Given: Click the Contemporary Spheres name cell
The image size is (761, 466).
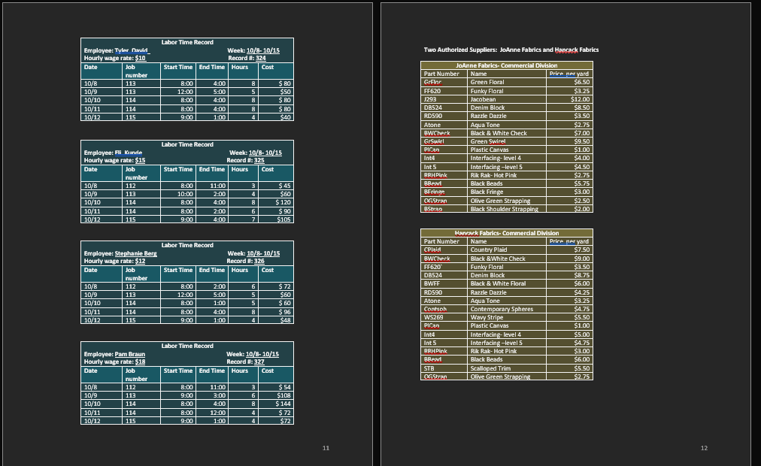Looking at the screenshot, I should click(501, 309).
